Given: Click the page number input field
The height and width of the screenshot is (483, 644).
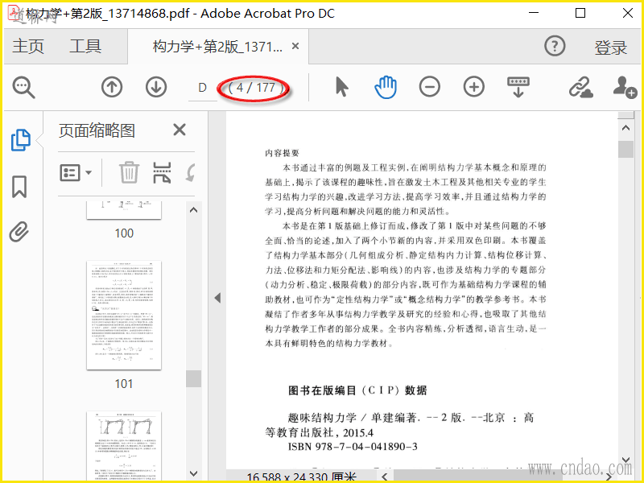Looking at the screenshot, I should click(x=203, y=88).
